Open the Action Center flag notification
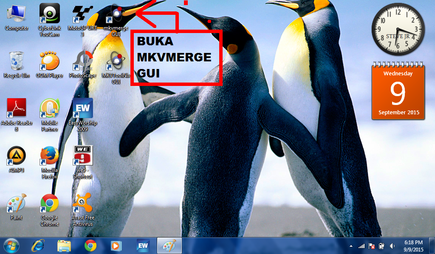The image size is (435, 254). coord(371,246)
